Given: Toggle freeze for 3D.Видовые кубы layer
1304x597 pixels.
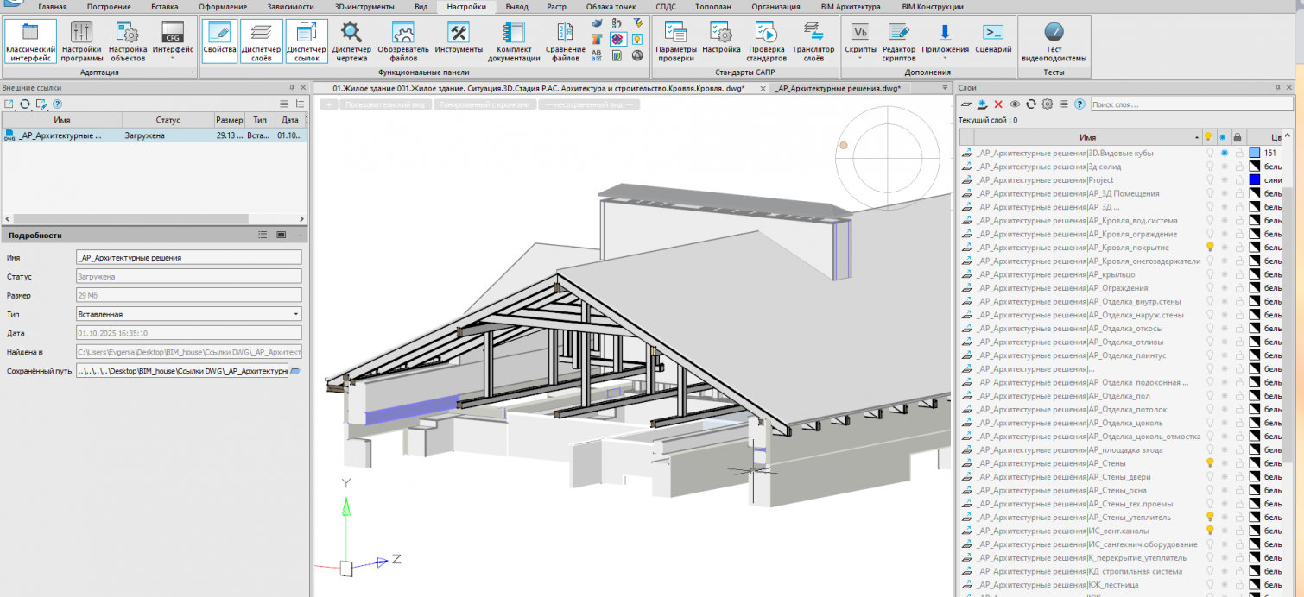Looking at the screenshot, I should pos(1224,153).
